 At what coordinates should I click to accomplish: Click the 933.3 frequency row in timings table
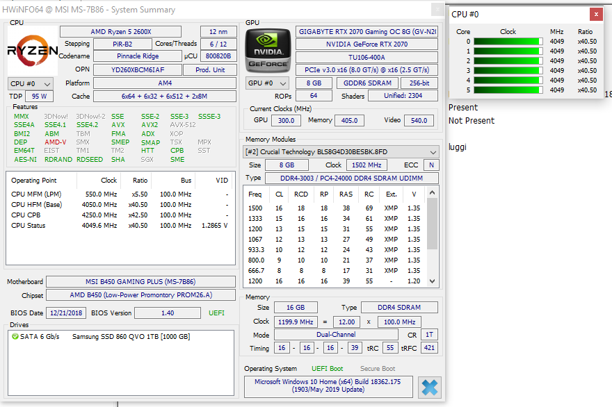coord(335,250)
